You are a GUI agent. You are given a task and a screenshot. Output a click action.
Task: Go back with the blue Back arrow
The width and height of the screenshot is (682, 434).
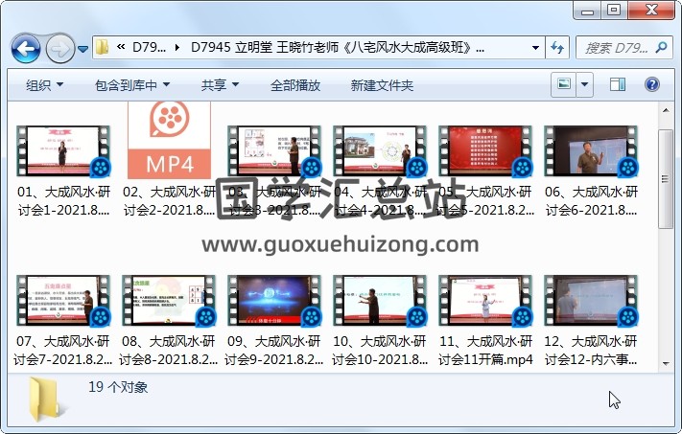pos(26,48)
